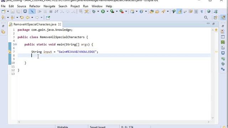
Task: Open the New Java Class dropdown arrow
Action: (146, 11)
